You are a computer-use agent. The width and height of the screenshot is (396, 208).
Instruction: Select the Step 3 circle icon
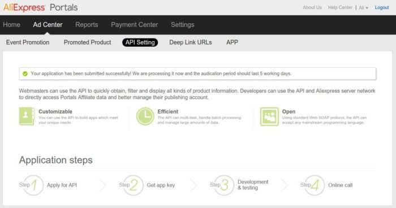(x=224, y=185)
